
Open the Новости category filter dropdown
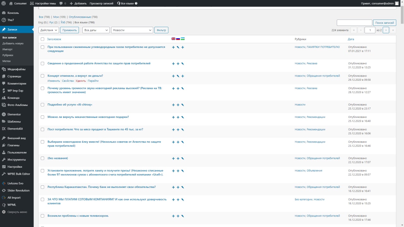coord(132,30)
